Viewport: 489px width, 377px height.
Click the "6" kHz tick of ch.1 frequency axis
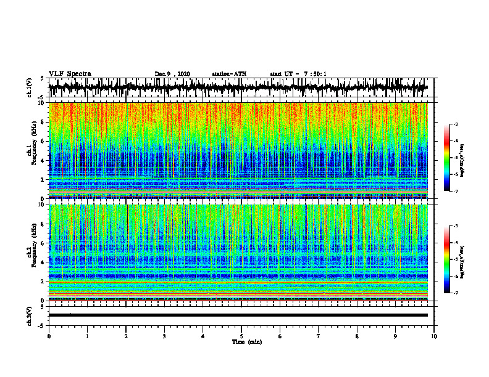point(43,141)
